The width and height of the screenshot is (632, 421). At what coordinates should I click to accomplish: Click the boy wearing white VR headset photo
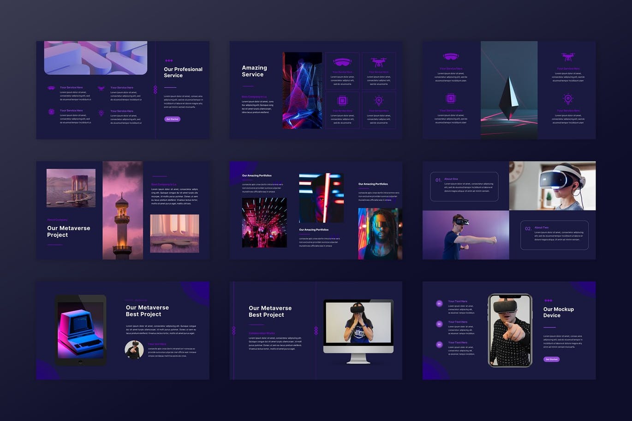(552, 186)
